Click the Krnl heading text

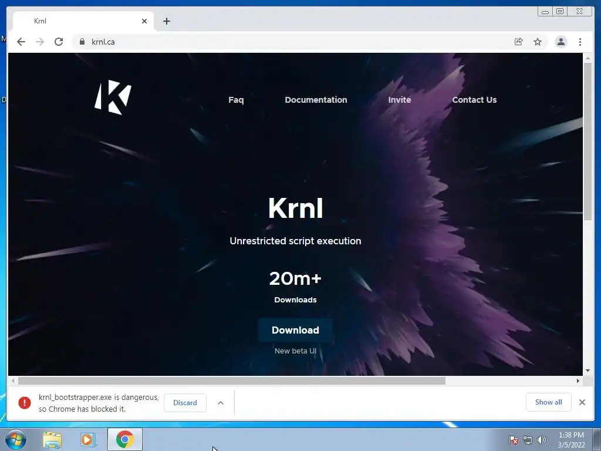coord(296,208)
